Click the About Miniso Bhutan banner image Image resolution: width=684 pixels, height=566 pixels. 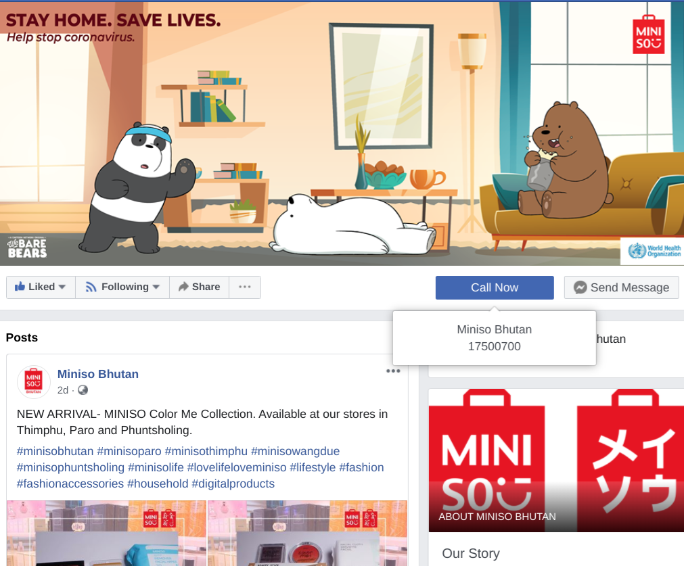[x=556, y=460]
